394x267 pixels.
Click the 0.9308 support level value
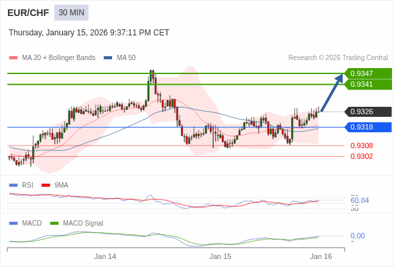coord(361,146)
